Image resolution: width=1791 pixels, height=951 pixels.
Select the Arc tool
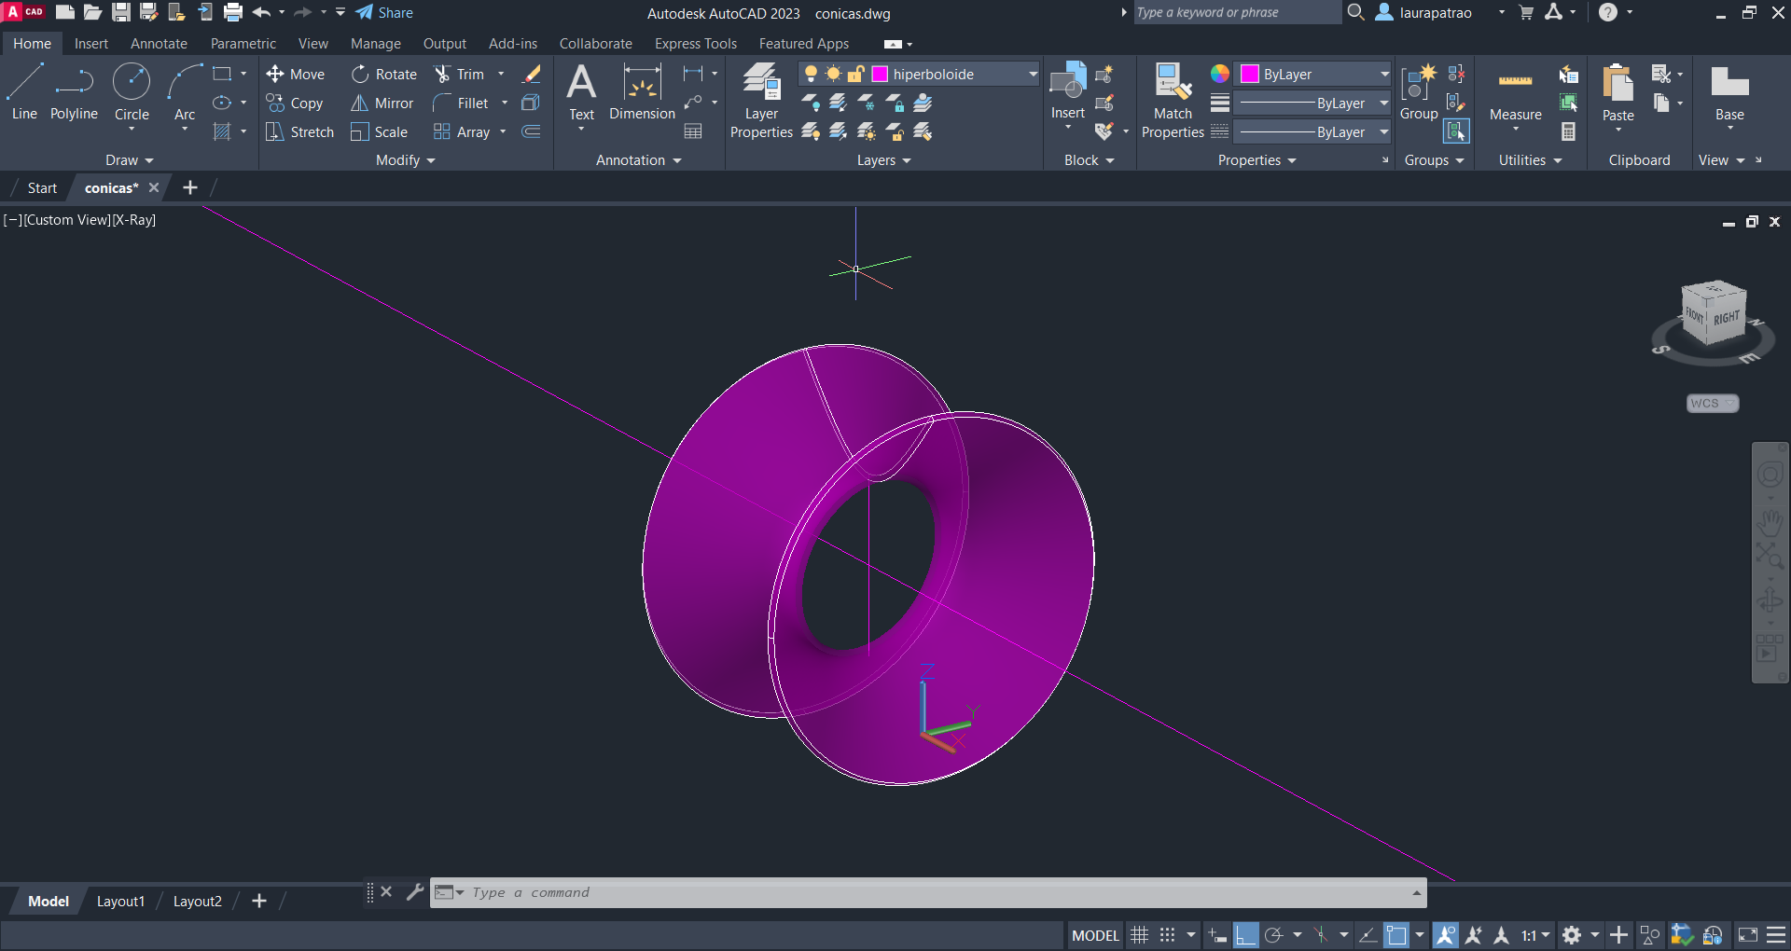click(185, 92)
